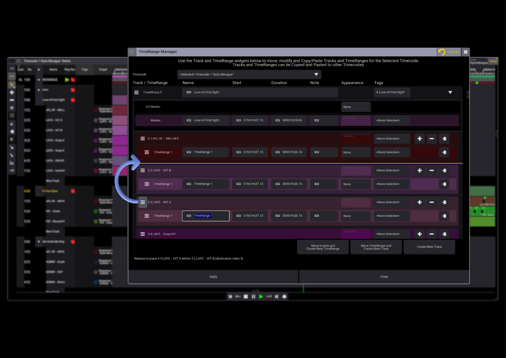The width and height of the screenshot is (506, 358).
Task: Click minus icon on 3.3 LAFS - HIT A
Action: click(x=432, y=202)
